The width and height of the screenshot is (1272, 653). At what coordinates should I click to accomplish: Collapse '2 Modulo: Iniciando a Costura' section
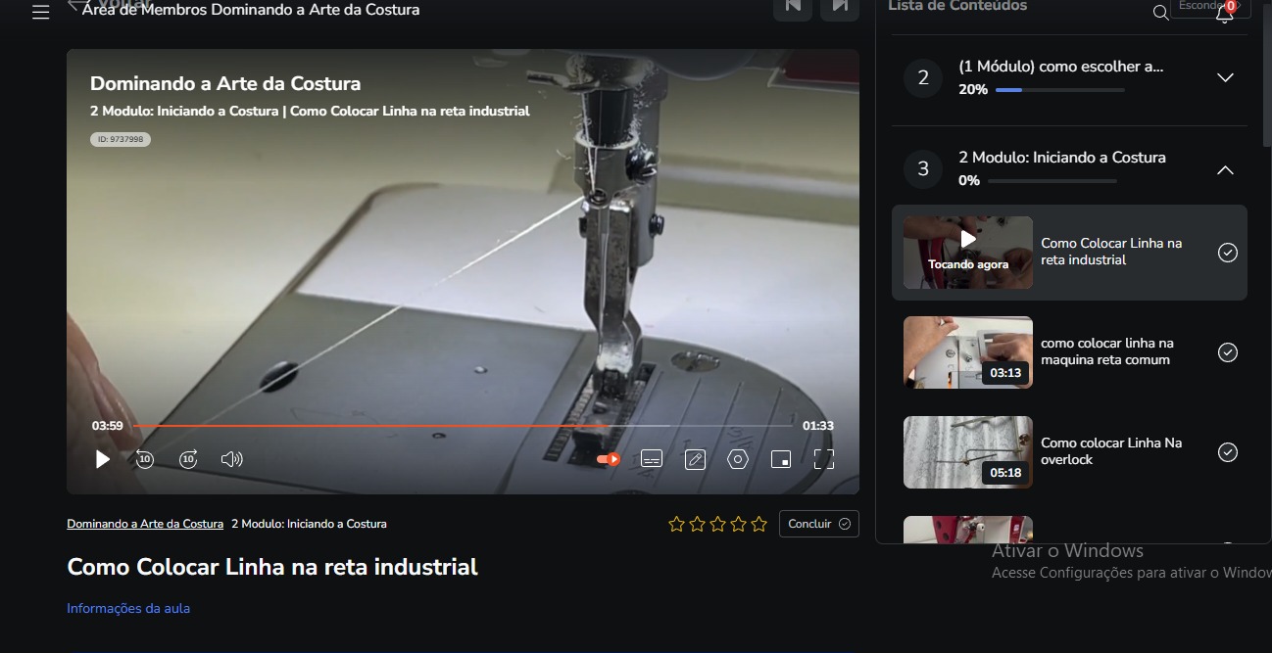1225,169
